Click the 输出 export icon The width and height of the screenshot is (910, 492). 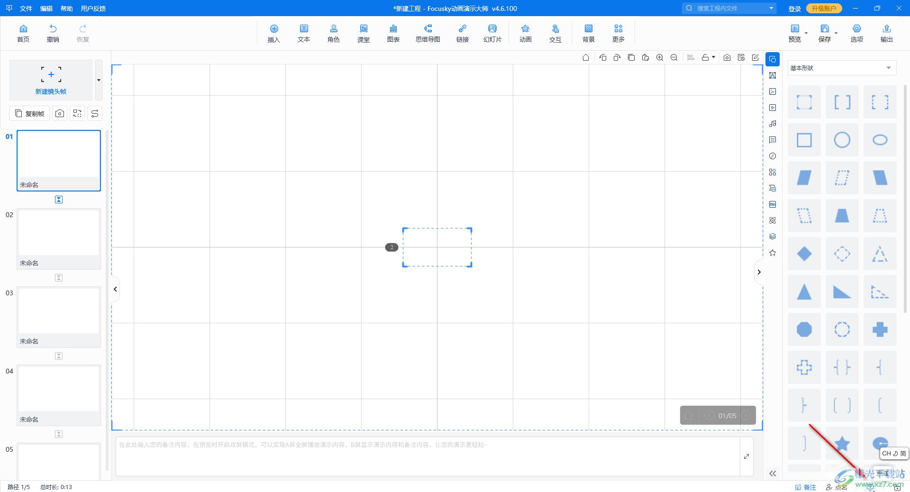pos(887,33)
